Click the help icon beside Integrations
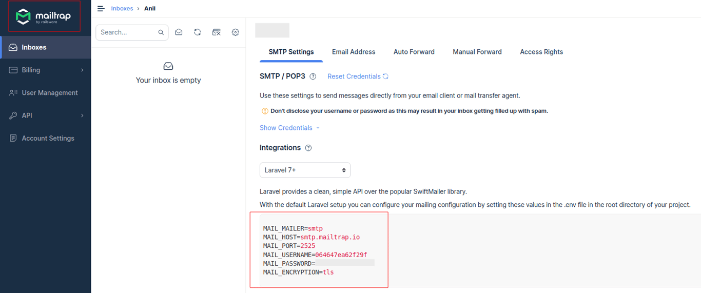Image resolution: width=701 pixels, height=293 pixels. 308,148
